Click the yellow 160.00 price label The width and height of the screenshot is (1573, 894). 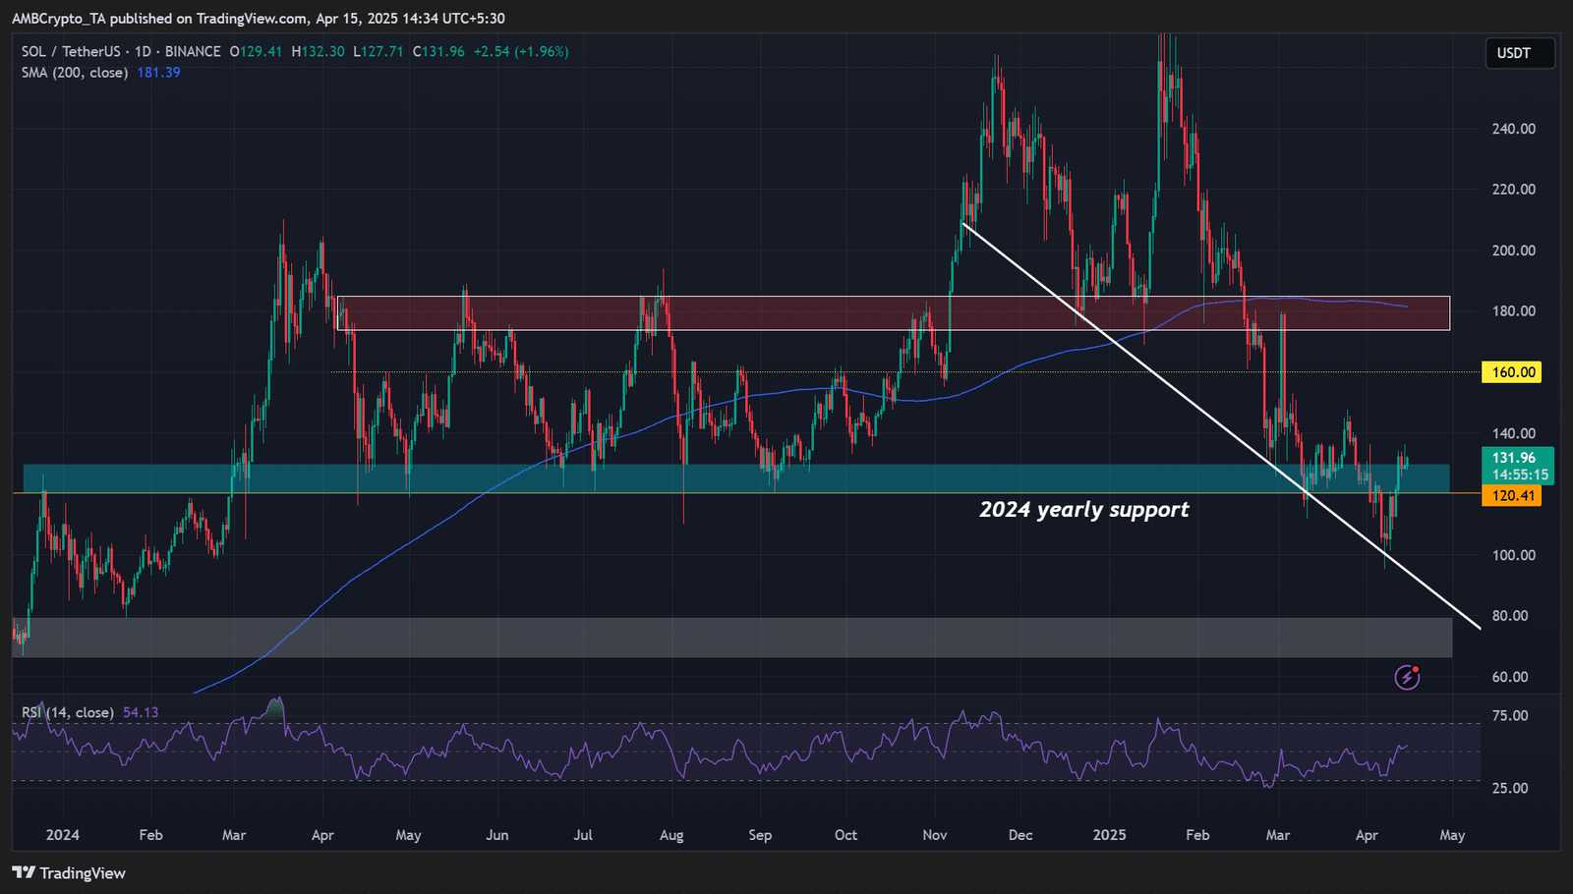coord(1512,372)
